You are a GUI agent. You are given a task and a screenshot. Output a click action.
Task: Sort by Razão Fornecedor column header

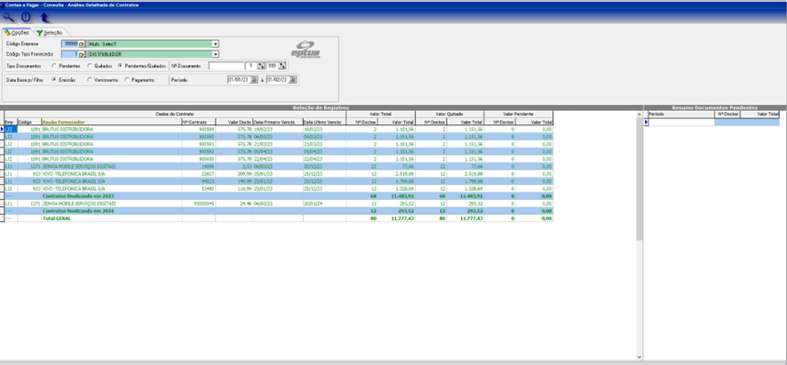click(x=62, y=121)
